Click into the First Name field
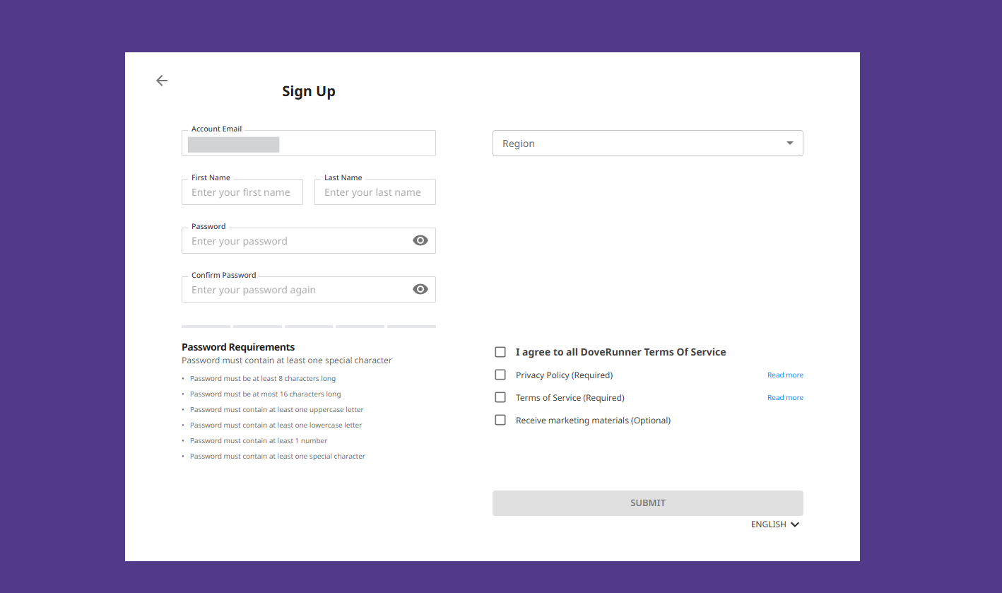 click(242, 192)
